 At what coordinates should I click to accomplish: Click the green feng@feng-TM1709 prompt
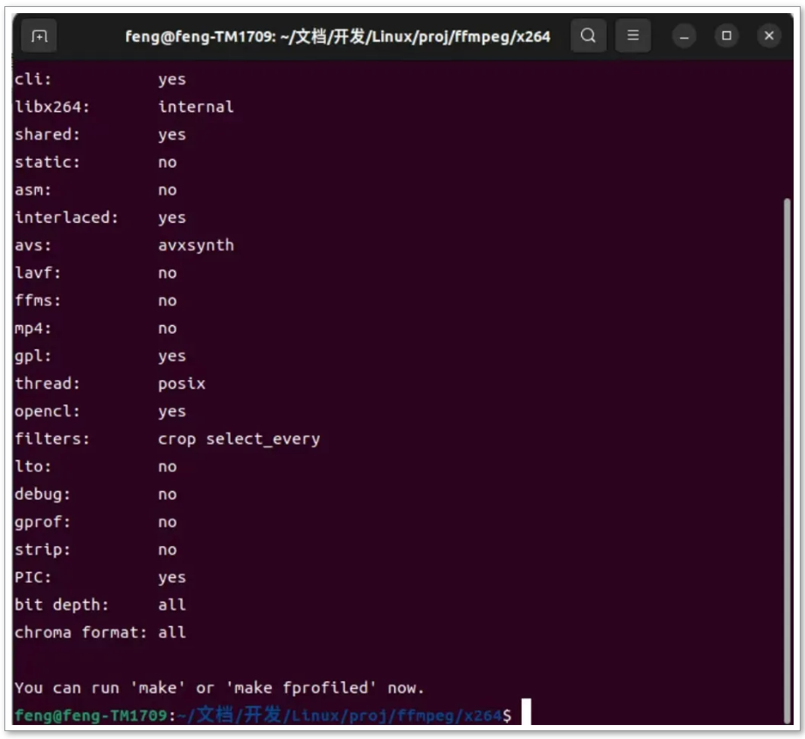tap(90, 715)
